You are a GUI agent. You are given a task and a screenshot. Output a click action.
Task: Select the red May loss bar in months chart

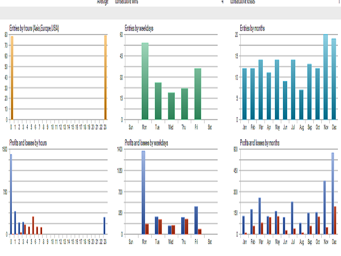click(x=278, y=225)
